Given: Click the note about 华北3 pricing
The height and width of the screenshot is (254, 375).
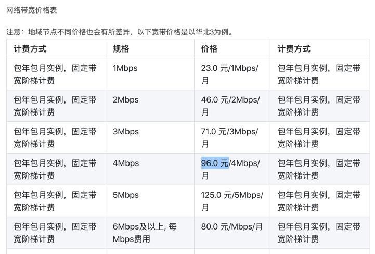Looking at the screenshot, I should 120,32.
